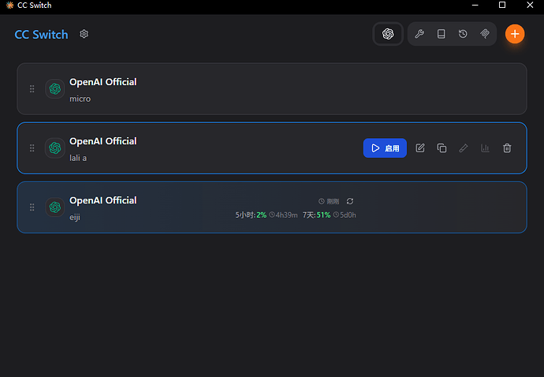Screen dimensions: 544x377
Task: Enable the lali a provider with 启用 button
Action: [x=385, y=148]
